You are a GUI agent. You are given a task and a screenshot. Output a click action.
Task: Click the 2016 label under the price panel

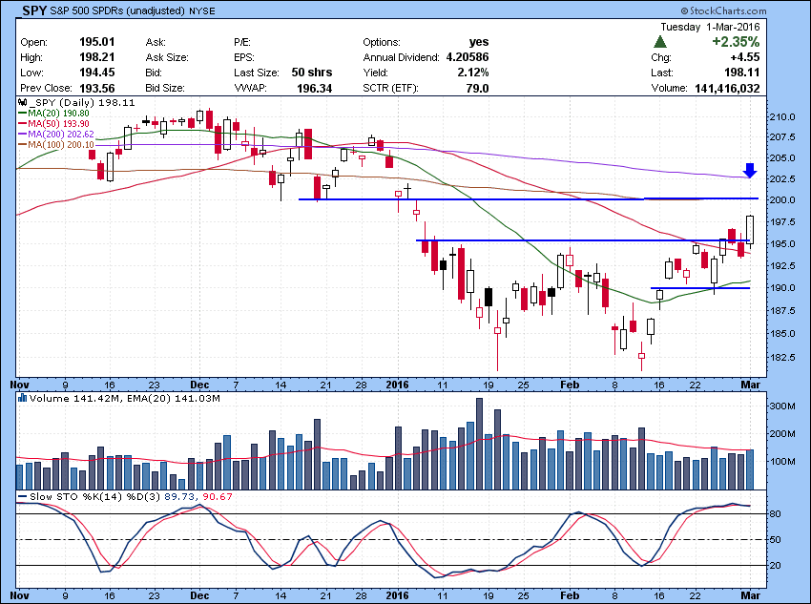pyautogui.click(x=397, y=385)
